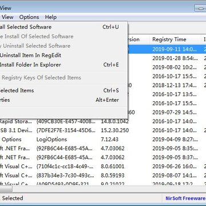Image resolution: width=206 pixels, height=206 pixels.
Task: Click version cell 7.12.43
Action: tap(110, 140)
